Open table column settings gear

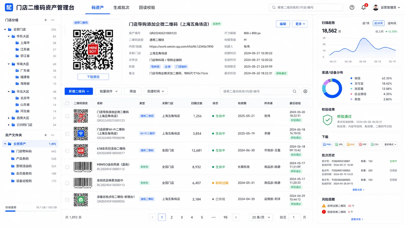pos(305,91)
